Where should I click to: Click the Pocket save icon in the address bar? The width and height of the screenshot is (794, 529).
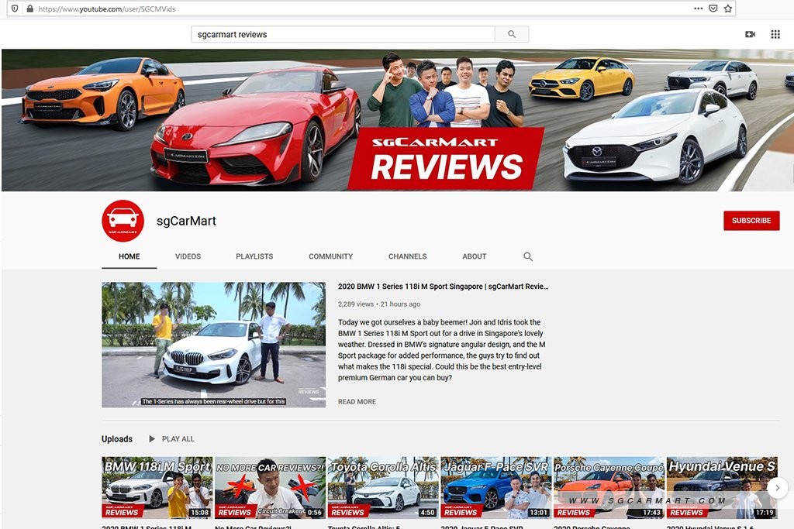click(713, 9)
